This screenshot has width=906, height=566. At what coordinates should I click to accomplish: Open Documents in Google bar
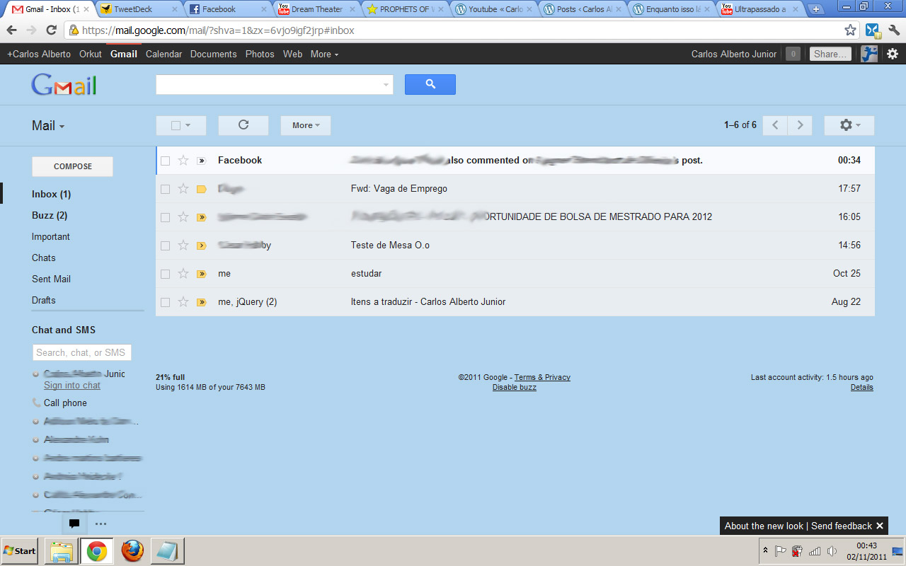pyautogui.click(x=213, y=54)
